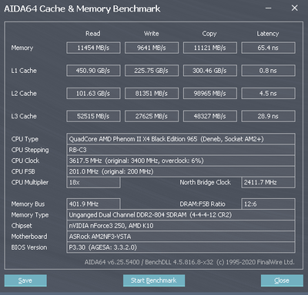Image resolution: width=308 pixels, height=295 pixels.
Task: Click the L1 Cache Latency 0.8 ns box
Action: (x=268, y=71)
